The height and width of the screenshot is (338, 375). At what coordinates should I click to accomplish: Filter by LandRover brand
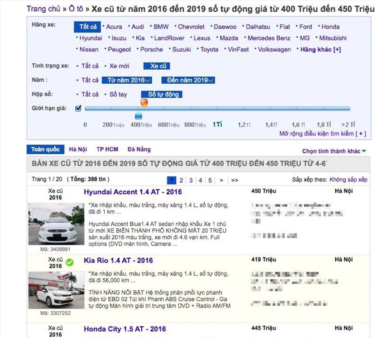(x=169, y=38)
